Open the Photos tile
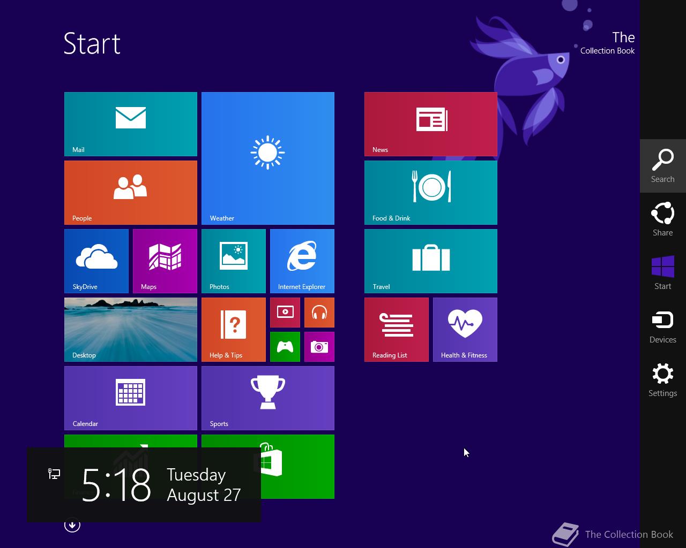This screenshot has height=548, width=686. [234, 261]
